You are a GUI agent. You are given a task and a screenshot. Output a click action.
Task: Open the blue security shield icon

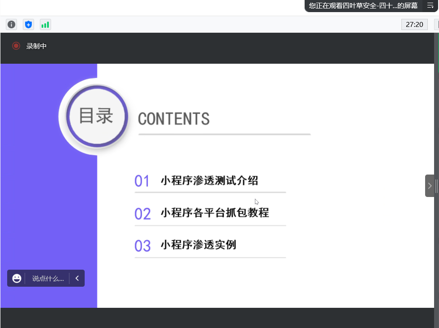pos(29,25)
